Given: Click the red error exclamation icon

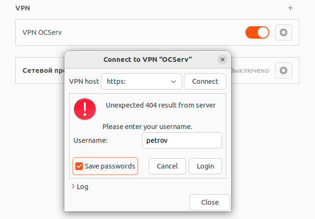Looking at the screenshot, I should pyautogui.click(x=85, y=109).
